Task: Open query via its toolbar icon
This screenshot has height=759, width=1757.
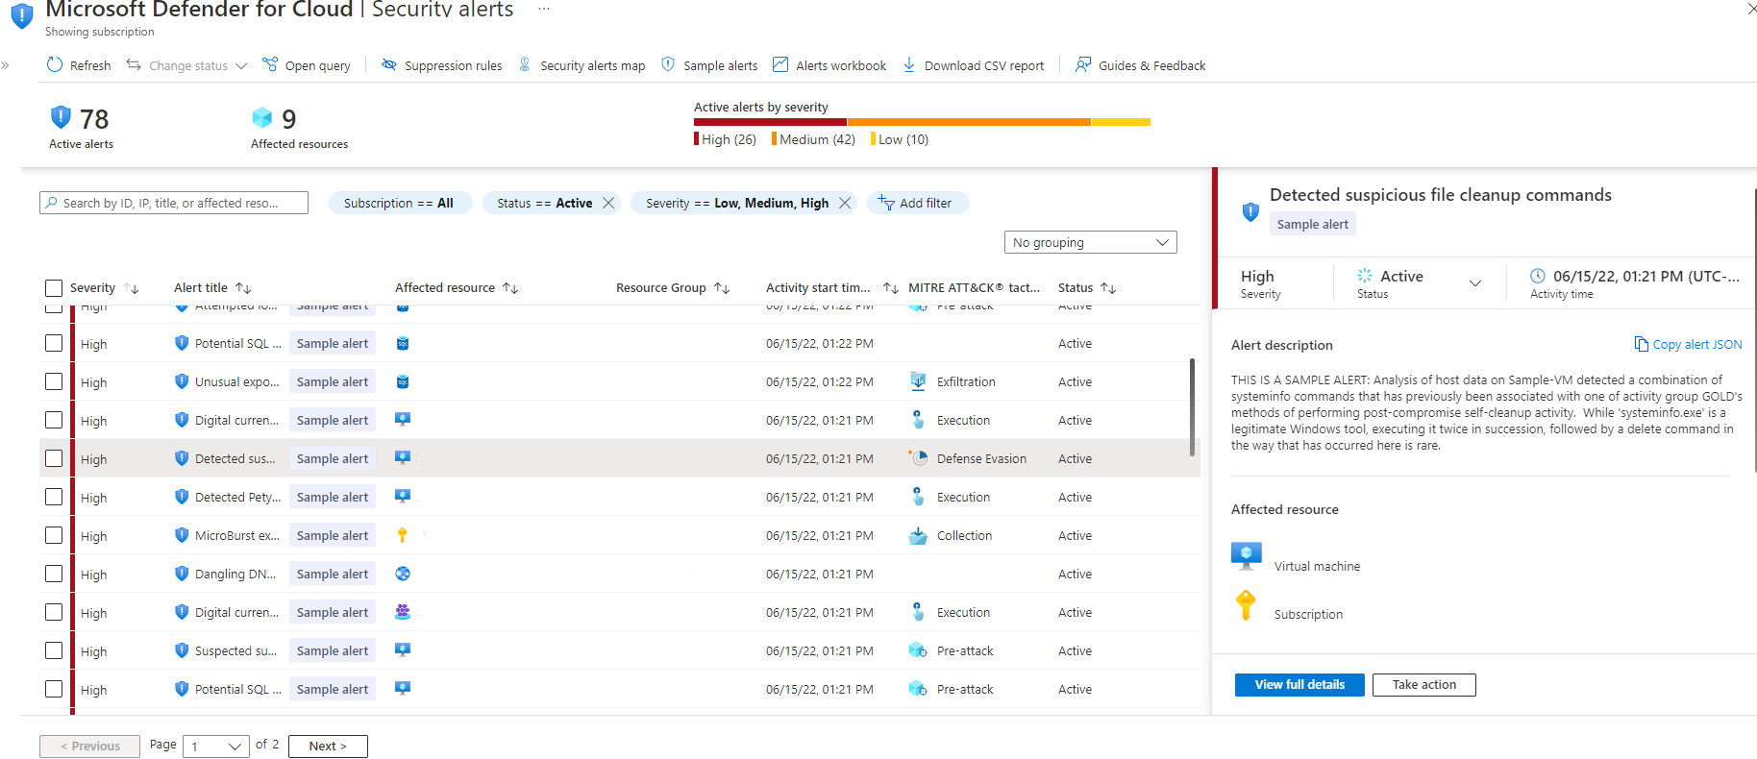Action: coord(270,64)
